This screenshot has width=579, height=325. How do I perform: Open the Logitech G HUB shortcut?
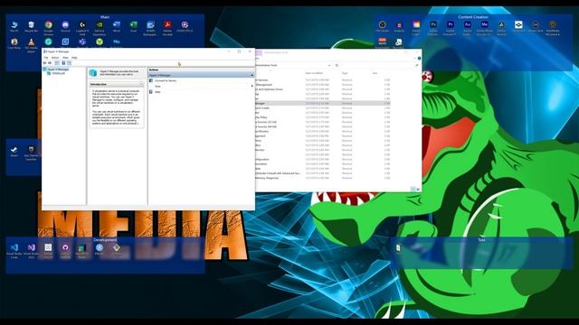tap(82, 27)
